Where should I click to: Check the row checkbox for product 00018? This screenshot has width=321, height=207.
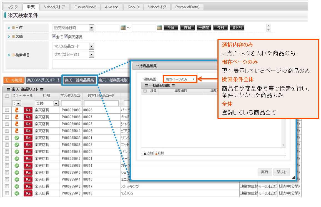(7, 193)
